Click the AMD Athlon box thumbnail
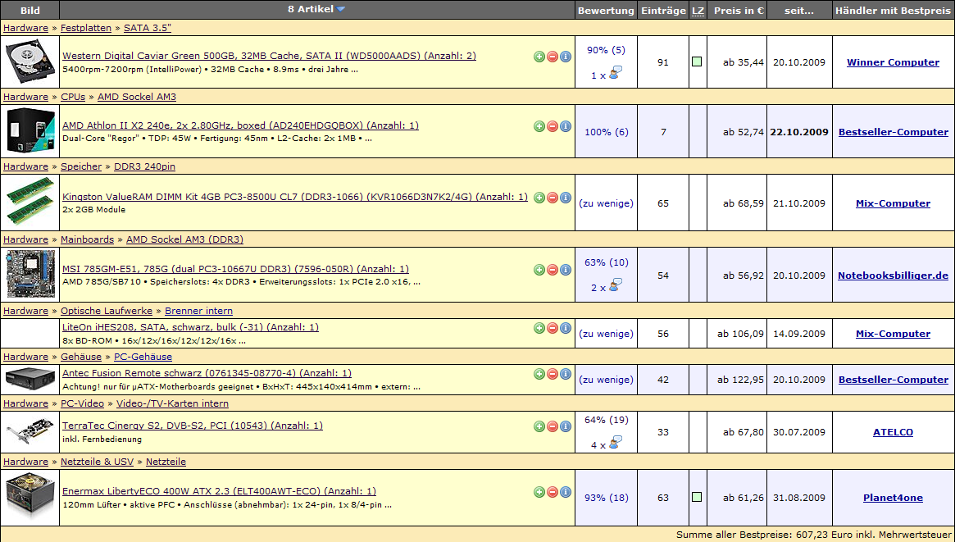 click(x=30, y=131)
